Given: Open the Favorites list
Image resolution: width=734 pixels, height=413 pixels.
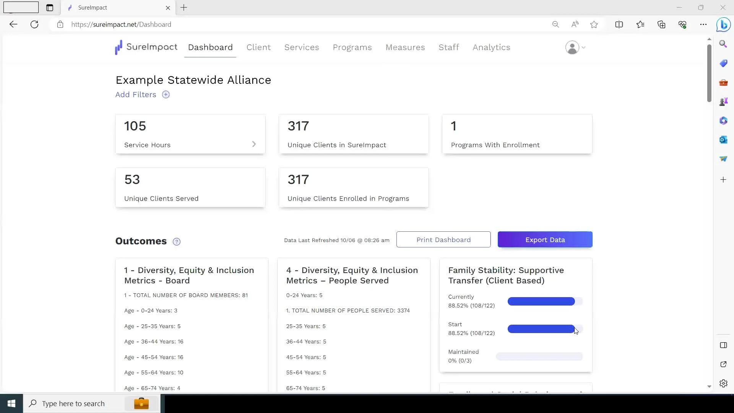Looking at the screenshot, I should pos(640,24).
